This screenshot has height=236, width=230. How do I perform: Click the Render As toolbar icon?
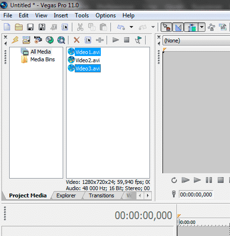54,27
